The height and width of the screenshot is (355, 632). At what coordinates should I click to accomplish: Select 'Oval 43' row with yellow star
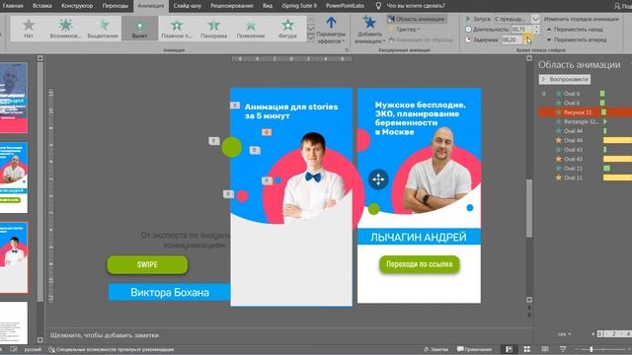click(585, 159)
